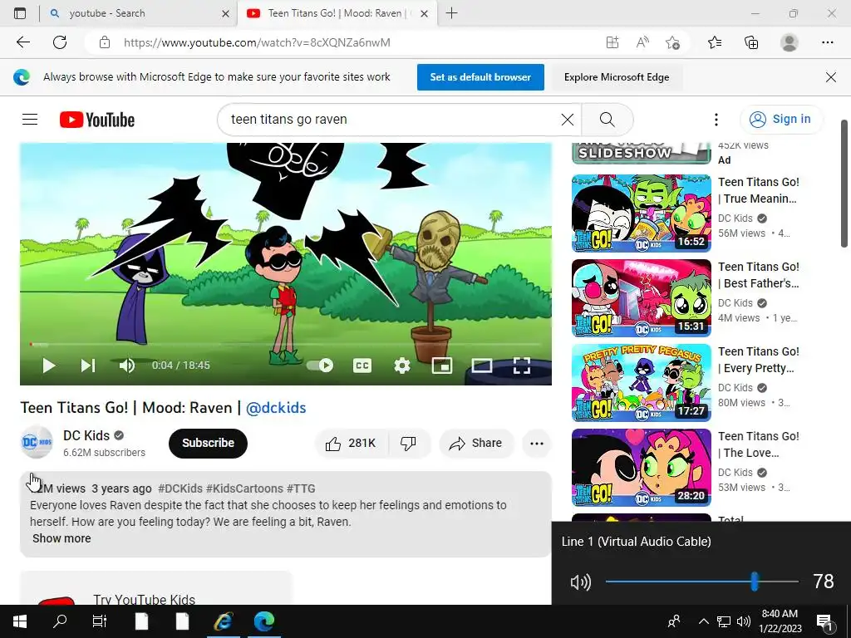Image resolution: width=851 pixels, height=638 pixels.
Task: Open the YouTube guide hamburger menu
Action: (30, 120)
